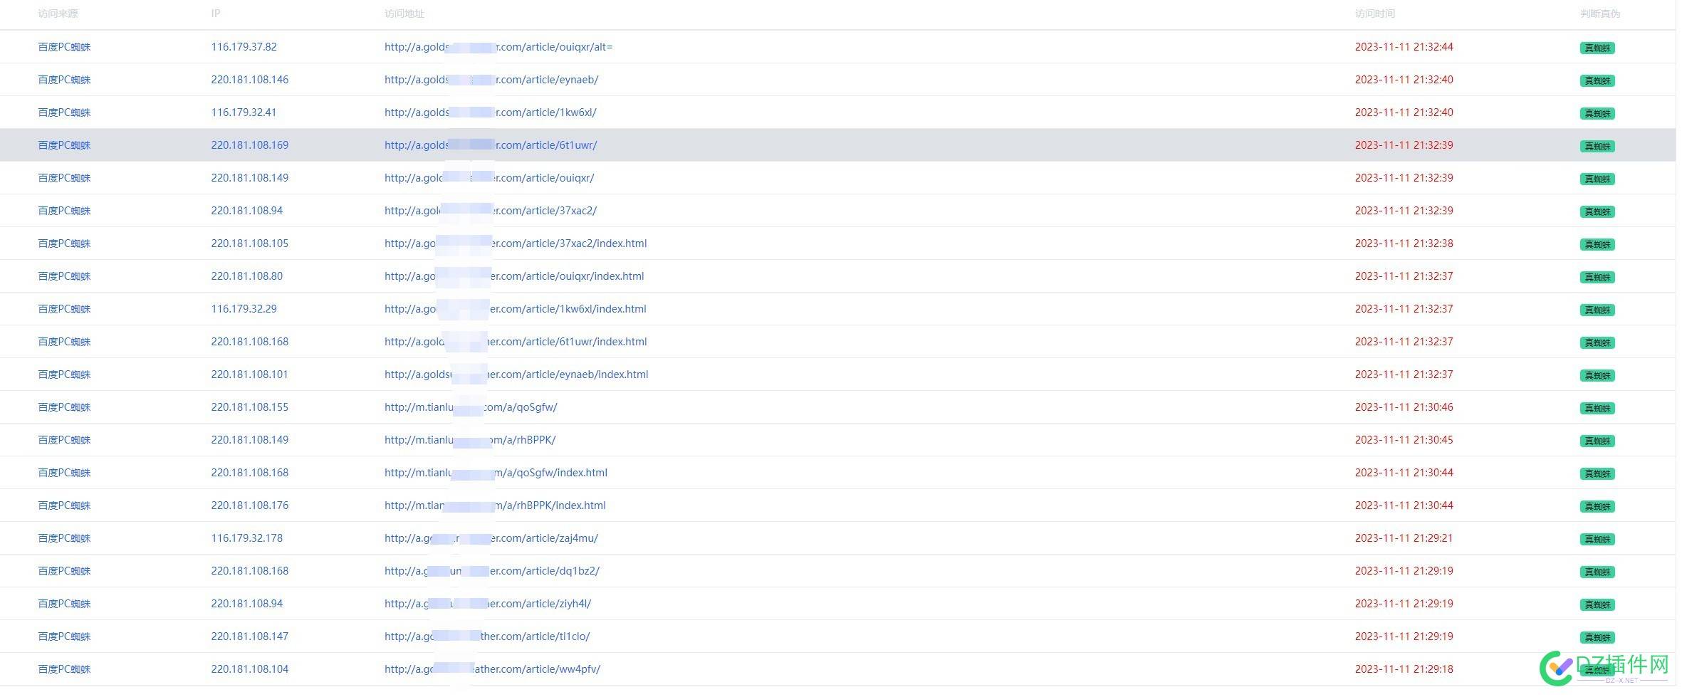The image size is (1682, 697).
Task: Open the article/37xac2/index.html URL link
Action: (x=516, y=243)
